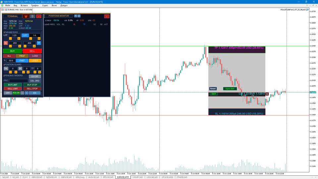Increase the 1.23 lot value with plus
This screenshot has height=179, width=318.
pyautogui.click(x=19, y=38)
